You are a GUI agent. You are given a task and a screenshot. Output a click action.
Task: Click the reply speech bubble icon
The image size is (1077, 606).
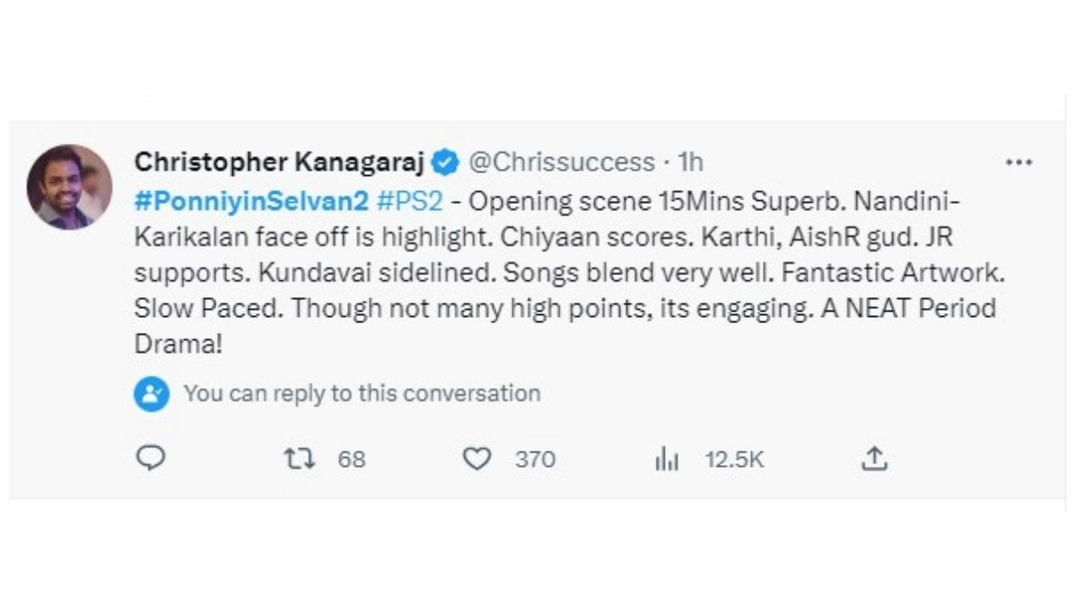pos(151,459)
